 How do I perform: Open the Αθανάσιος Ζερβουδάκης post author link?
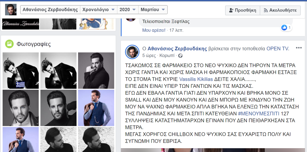[177, 49]
